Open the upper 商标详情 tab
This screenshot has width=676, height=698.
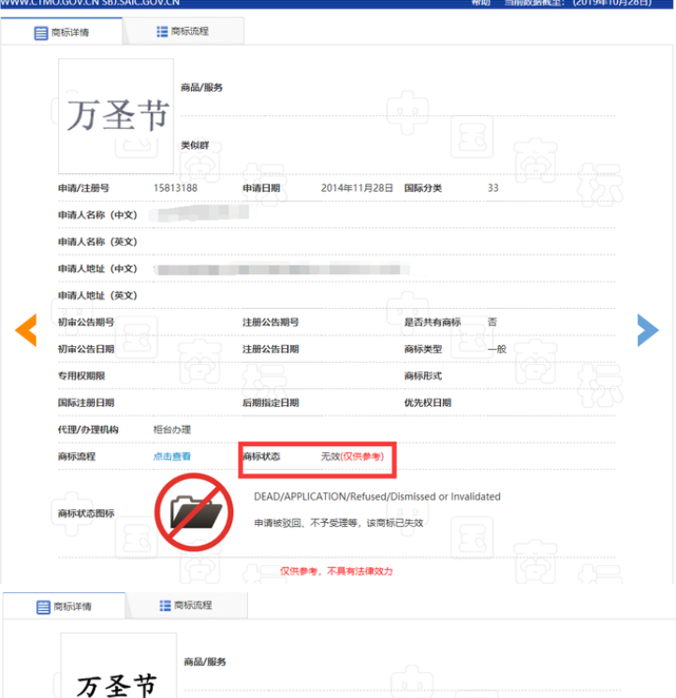tap(62, 32)
